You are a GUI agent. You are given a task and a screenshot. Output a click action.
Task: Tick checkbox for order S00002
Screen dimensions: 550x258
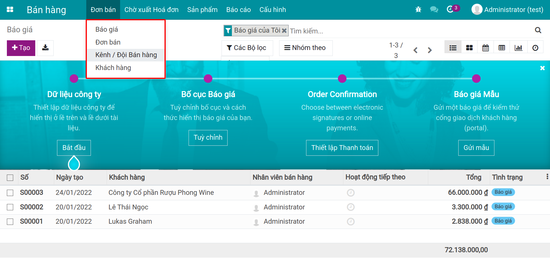click(x=10, y=207)
